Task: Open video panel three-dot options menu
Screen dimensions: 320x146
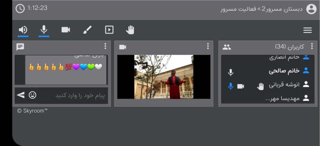Action: coord(208,46)
